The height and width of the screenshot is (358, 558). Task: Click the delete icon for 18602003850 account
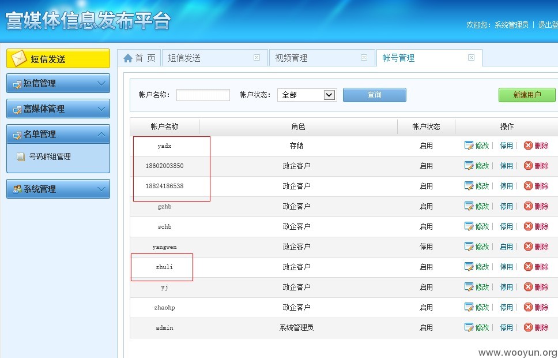pos(528,166)
